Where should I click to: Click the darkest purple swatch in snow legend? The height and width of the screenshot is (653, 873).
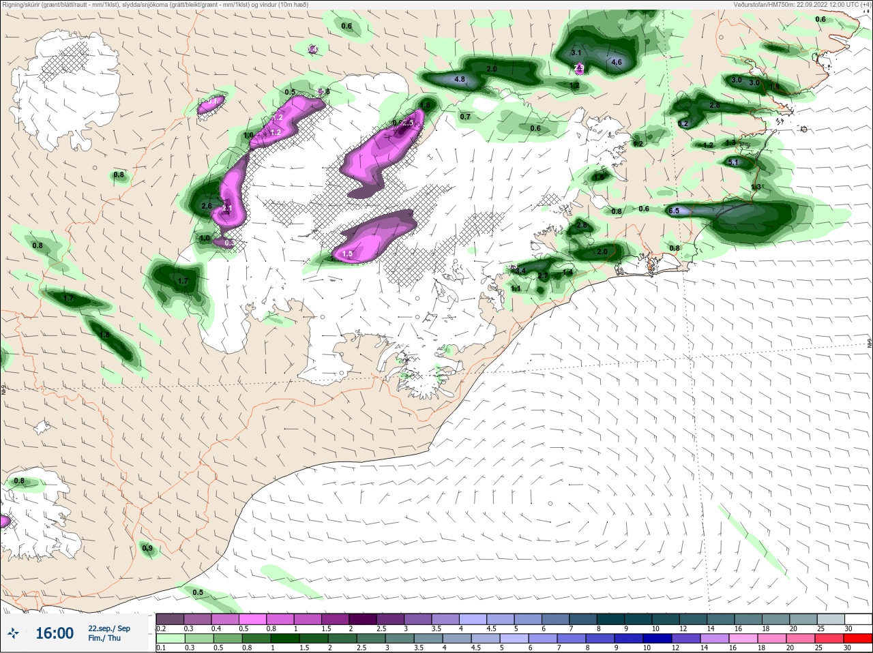pos(363,619)
